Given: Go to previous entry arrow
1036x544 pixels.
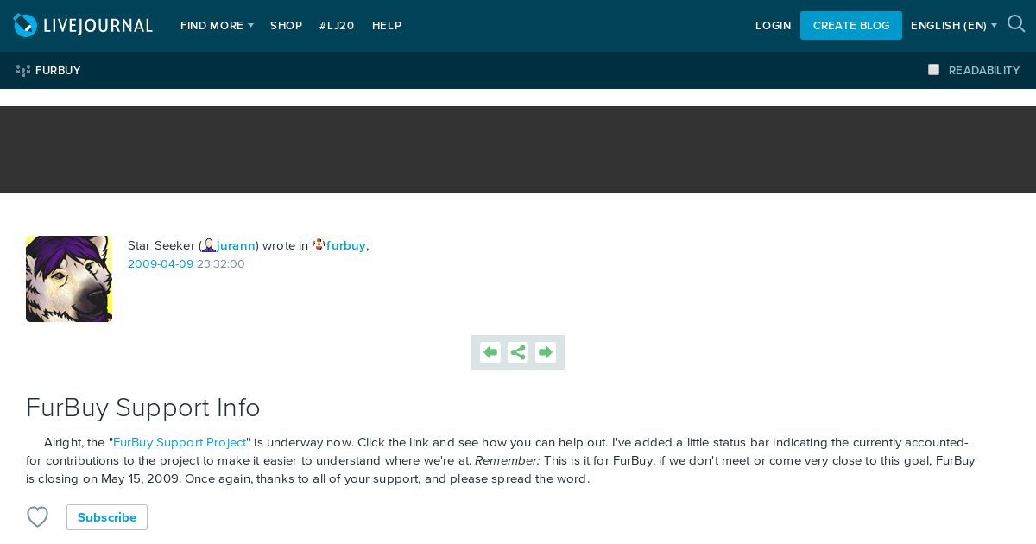Looking at the screenshot, I should 490,352.
